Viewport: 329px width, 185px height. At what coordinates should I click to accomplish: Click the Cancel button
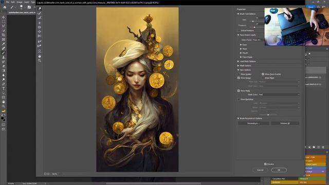coord(260,170)
